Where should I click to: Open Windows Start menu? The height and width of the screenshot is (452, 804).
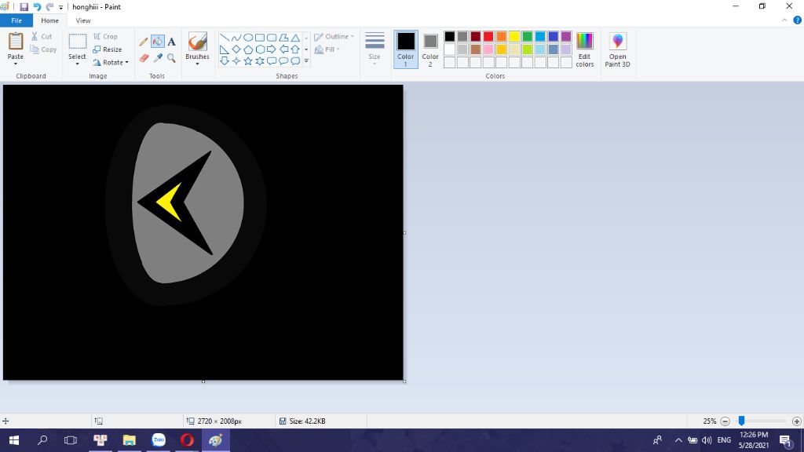coord(14,440)
